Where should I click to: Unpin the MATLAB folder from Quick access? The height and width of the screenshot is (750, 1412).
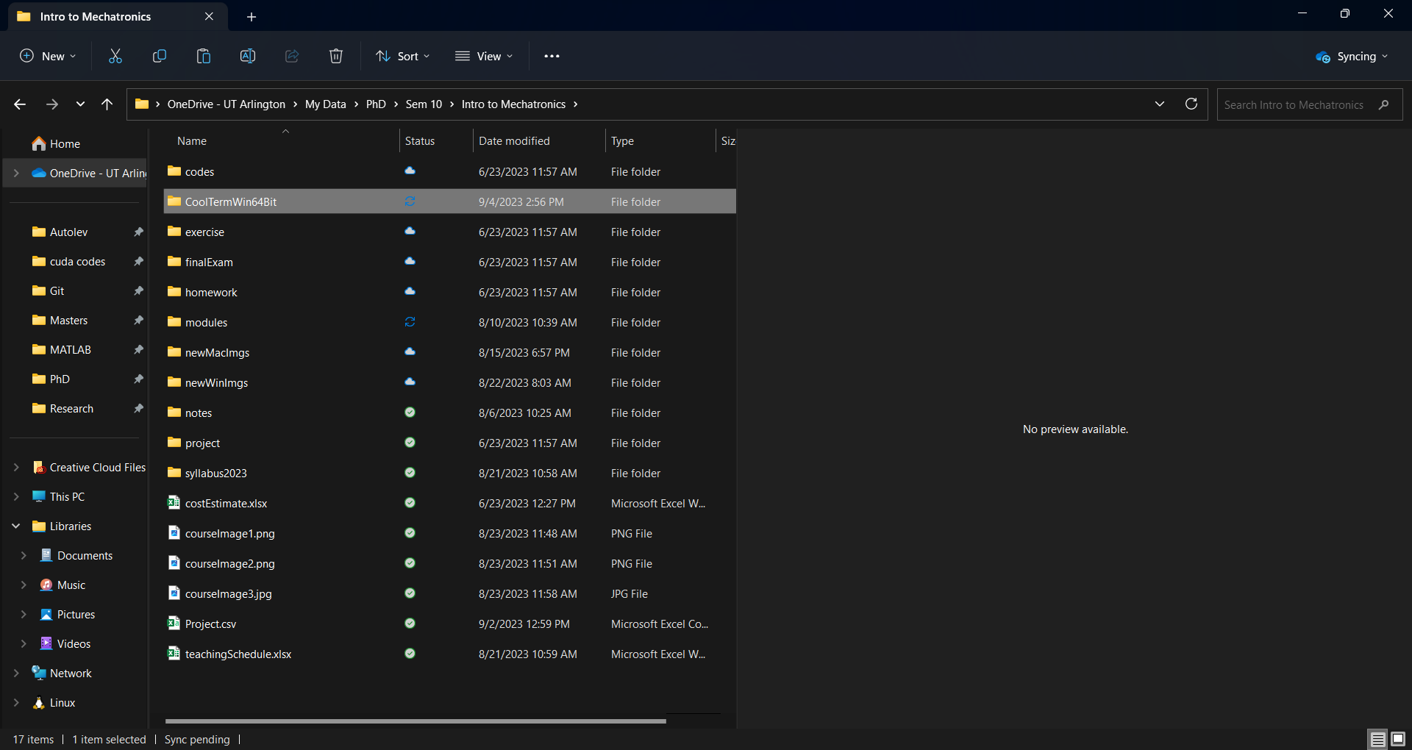click(138, 350)
